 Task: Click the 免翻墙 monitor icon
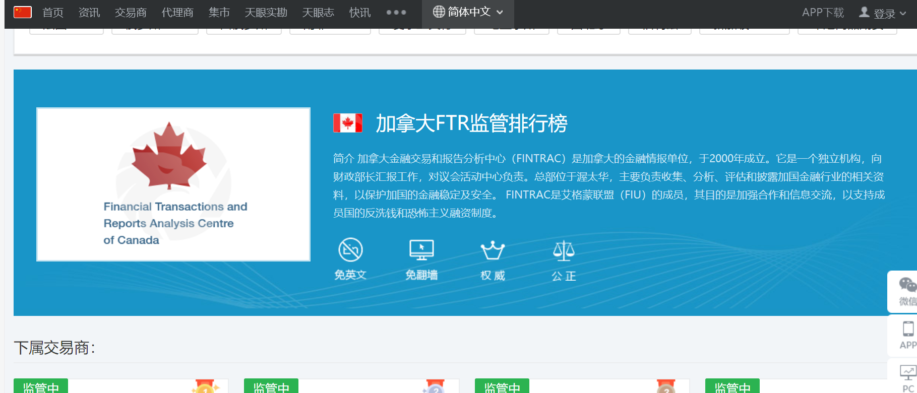click(x=421, y=250)
